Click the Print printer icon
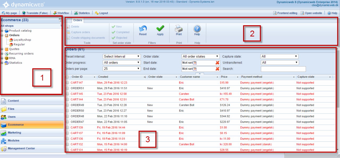The image size is (340, 158). [179, 29]
